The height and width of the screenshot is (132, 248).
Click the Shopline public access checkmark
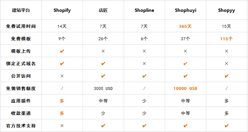(144, 76)
